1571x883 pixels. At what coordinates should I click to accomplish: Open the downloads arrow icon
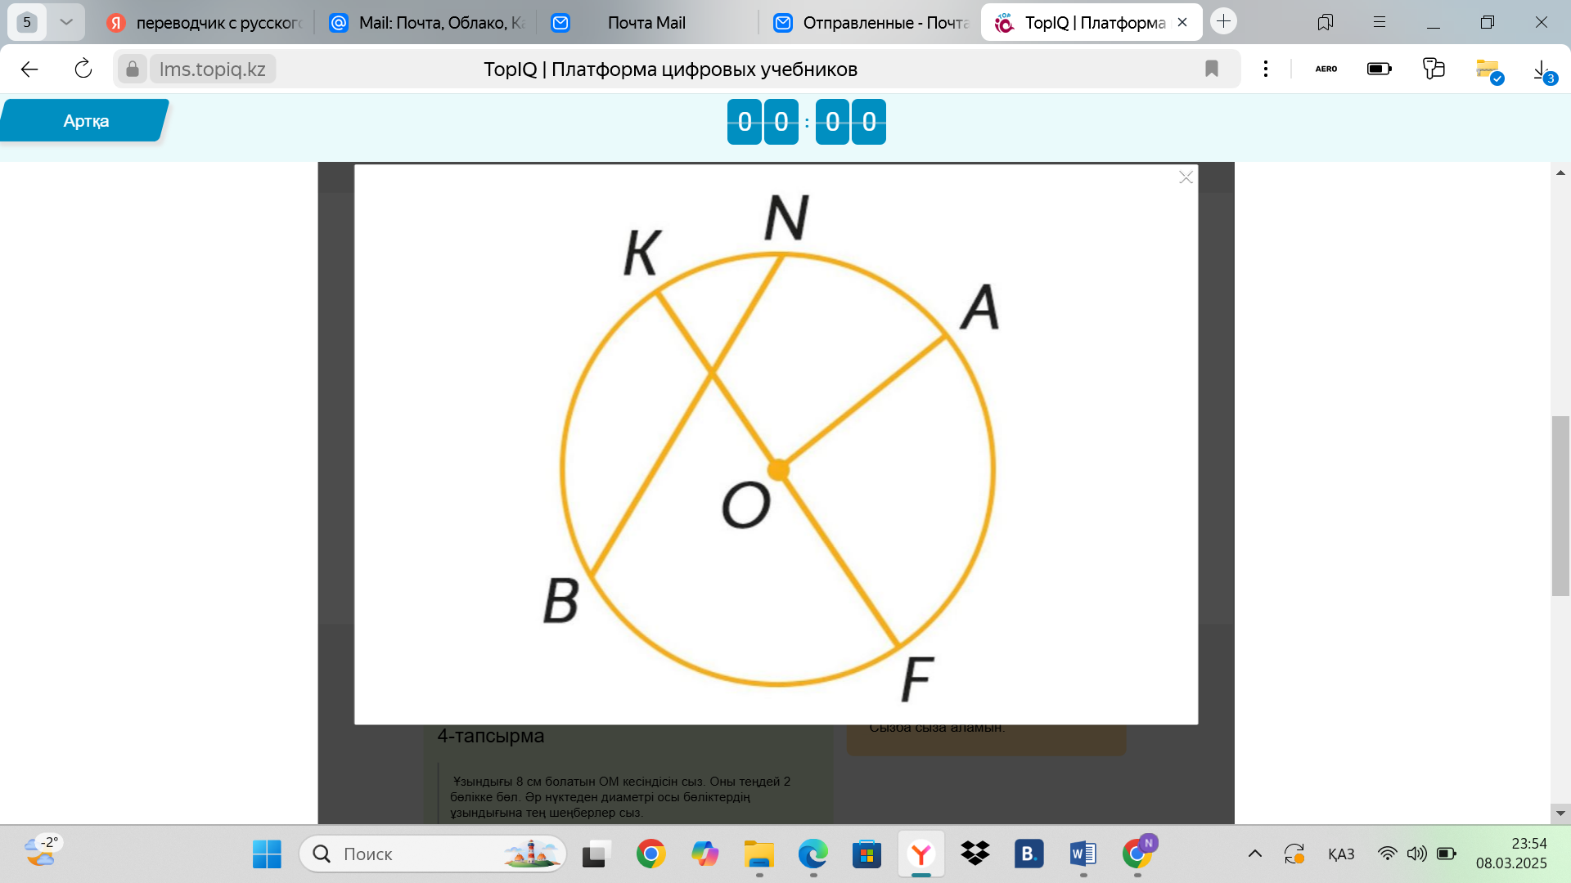click(1542, 69)
